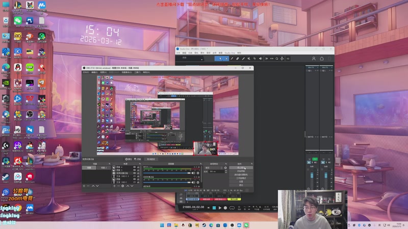Viewport: 408px width, 229px height.
Task: Open the 工具 menu in OBS
Action: click(137, 72)
